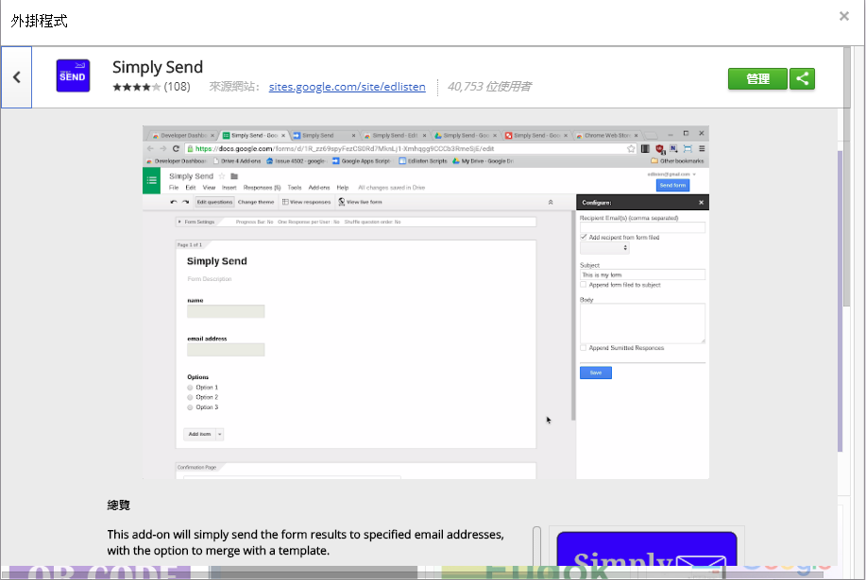Click the blue Simply Send add-on logo

point(73,76)
